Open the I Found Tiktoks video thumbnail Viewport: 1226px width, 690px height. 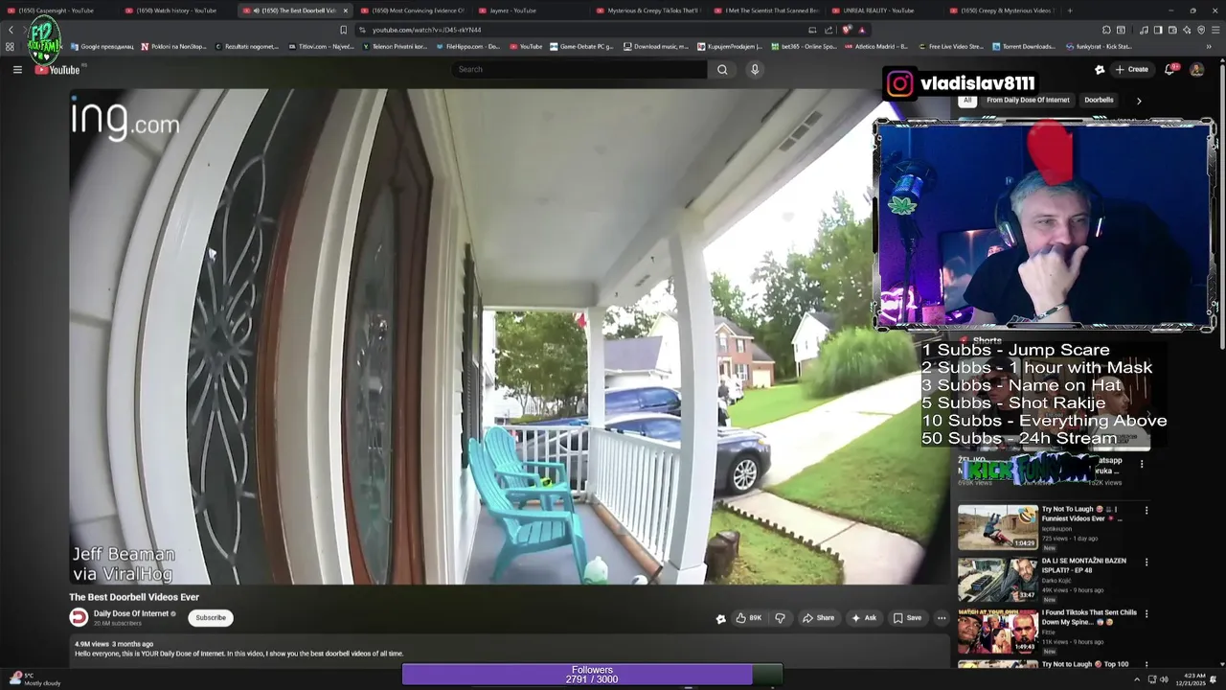click(x=997, y=630)
